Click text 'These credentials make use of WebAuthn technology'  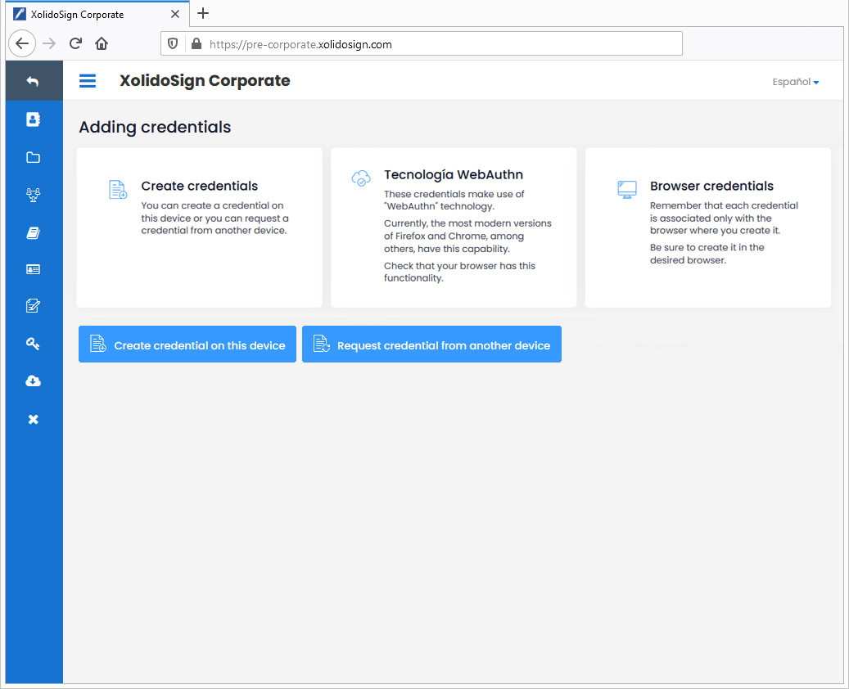(454, 200)
